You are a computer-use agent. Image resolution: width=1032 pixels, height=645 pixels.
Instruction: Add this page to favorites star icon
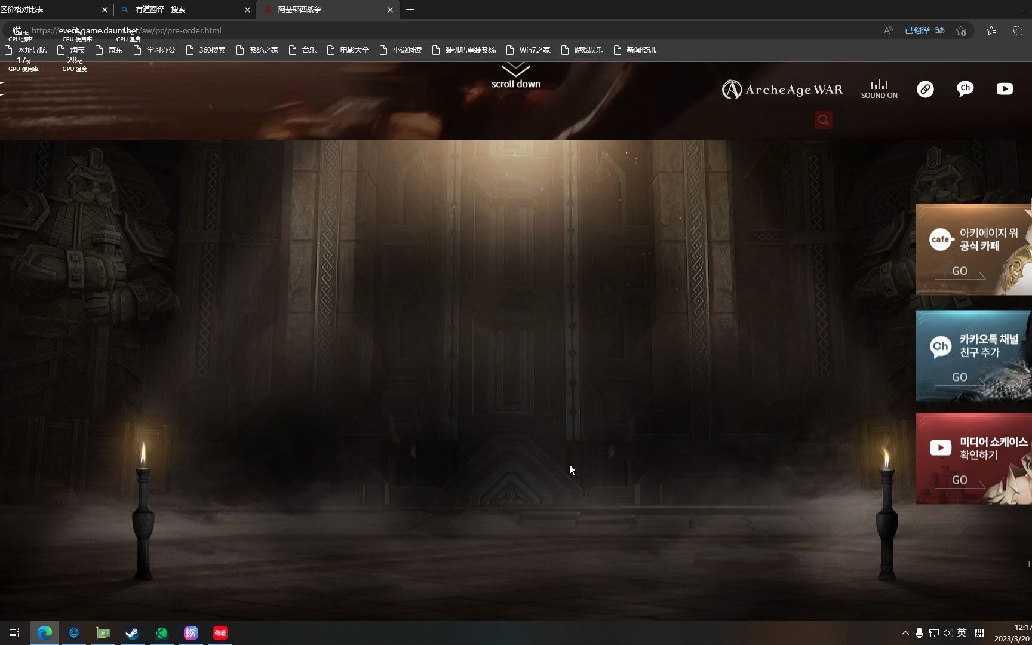pos(961,30)
